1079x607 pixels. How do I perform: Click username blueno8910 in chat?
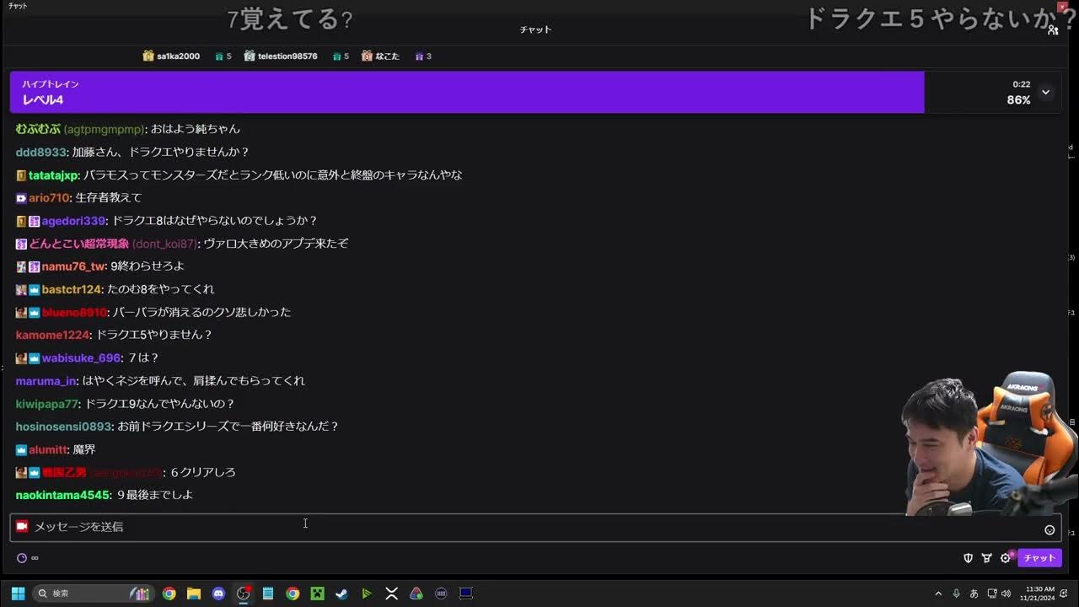coord(74,313)
